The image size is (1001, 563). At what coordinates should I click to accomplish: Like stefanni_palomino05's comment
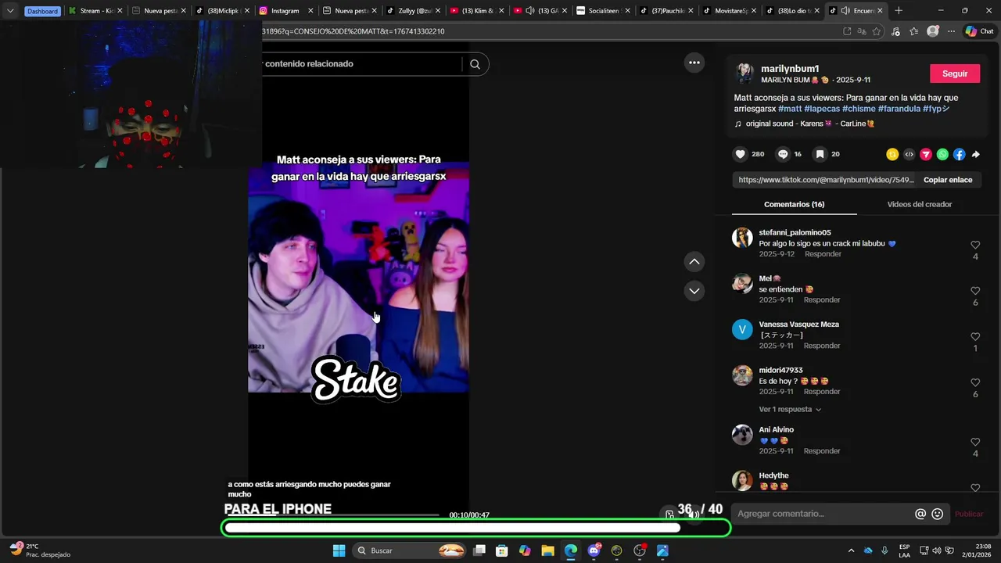[975, 245]
